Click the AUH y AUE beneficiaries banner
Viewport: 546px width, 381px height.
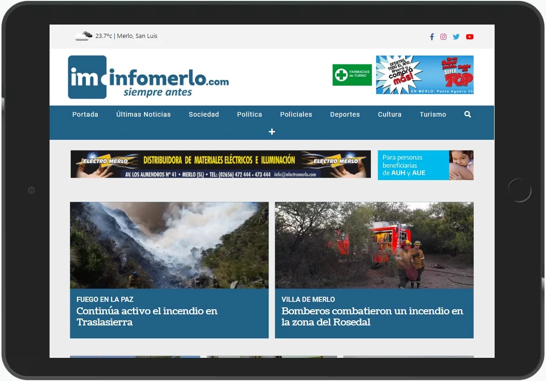pyautogui.click(x=426, y=165)
